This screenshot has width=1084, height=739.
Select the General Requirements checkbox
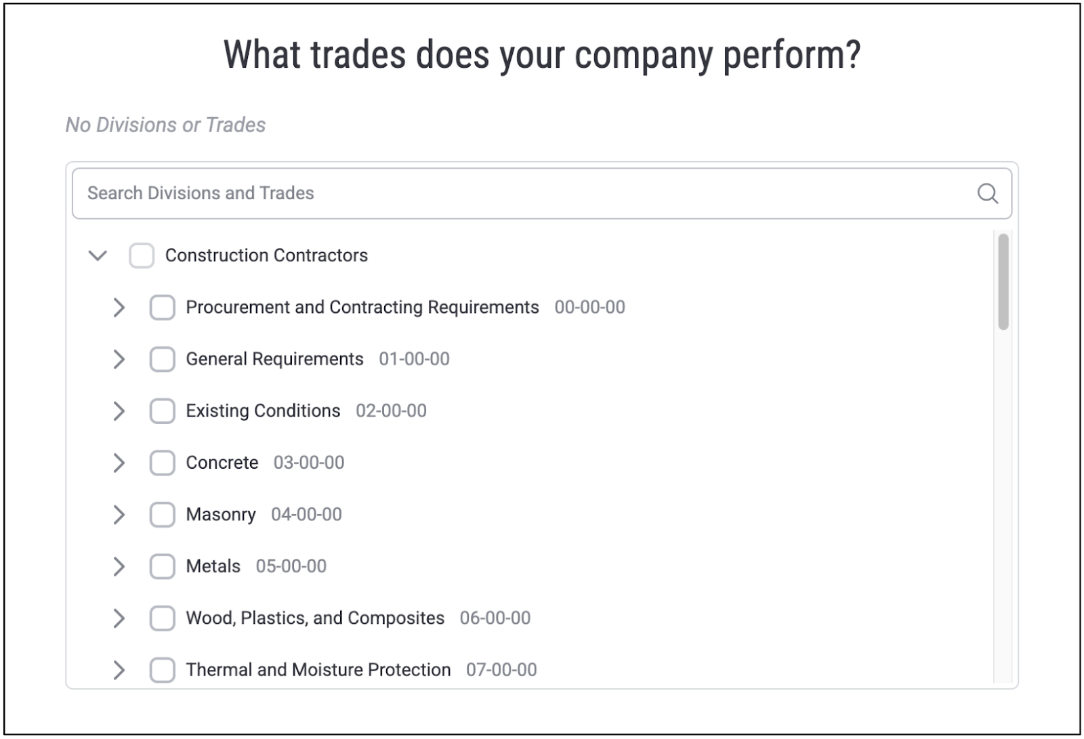163,359
